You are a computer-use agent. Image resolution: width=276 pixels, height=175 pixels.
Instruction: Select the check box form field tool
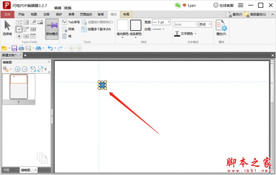point(19,29)
